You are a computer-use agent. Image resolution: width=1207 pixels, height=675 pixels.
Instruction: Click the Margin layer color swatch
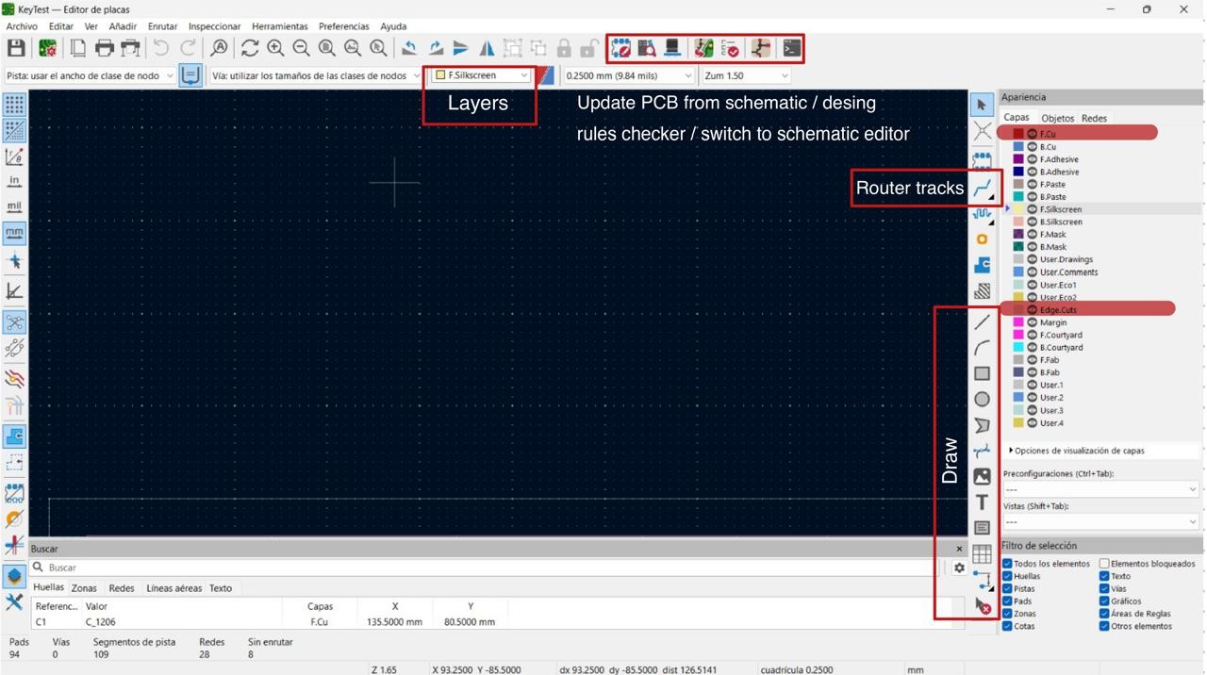1018,322
